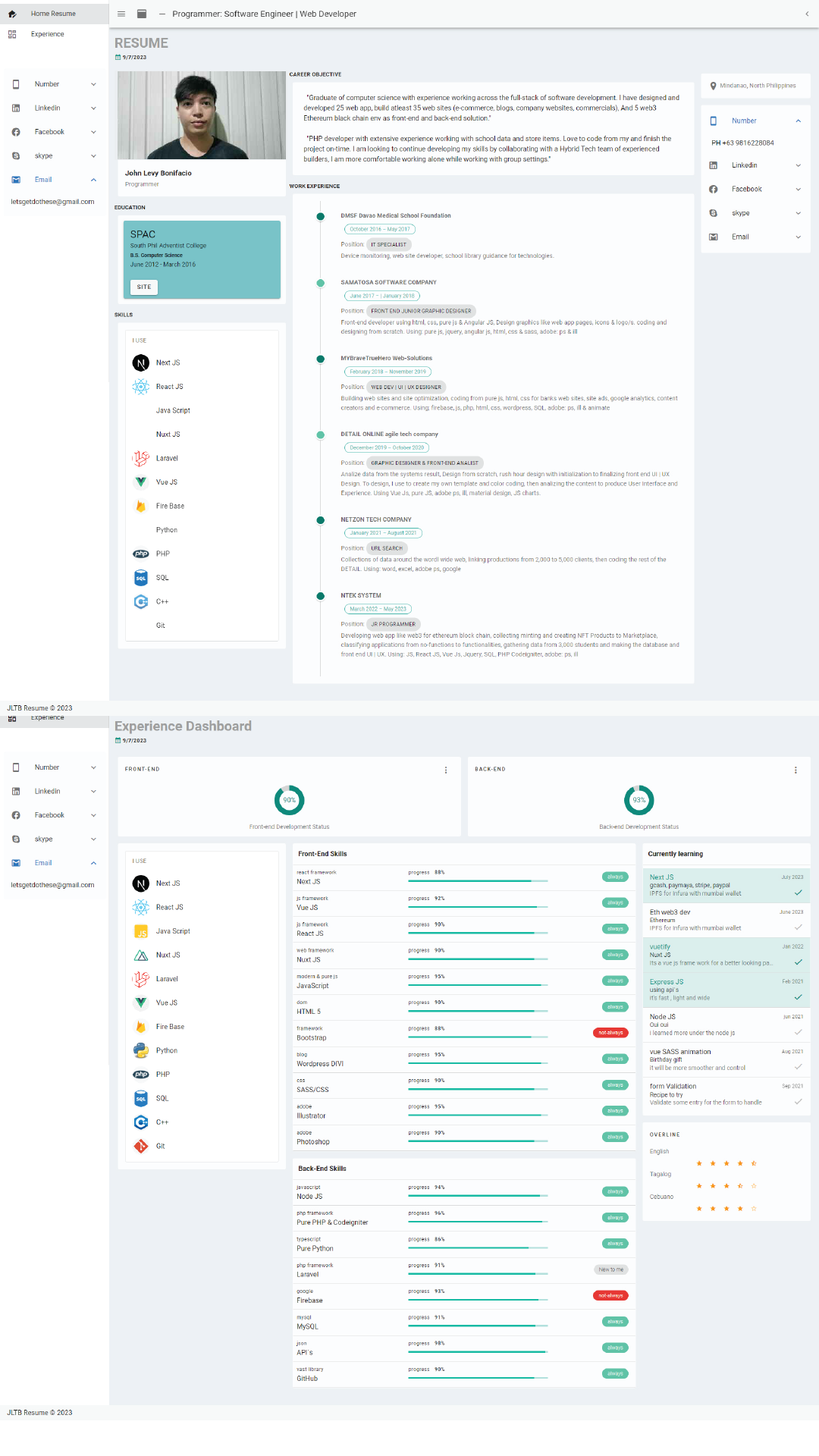The width and height of the screenshot is (819, 1456).
Task: Collapse the Number section in the right contact card
Action: [x=799, y=121]
